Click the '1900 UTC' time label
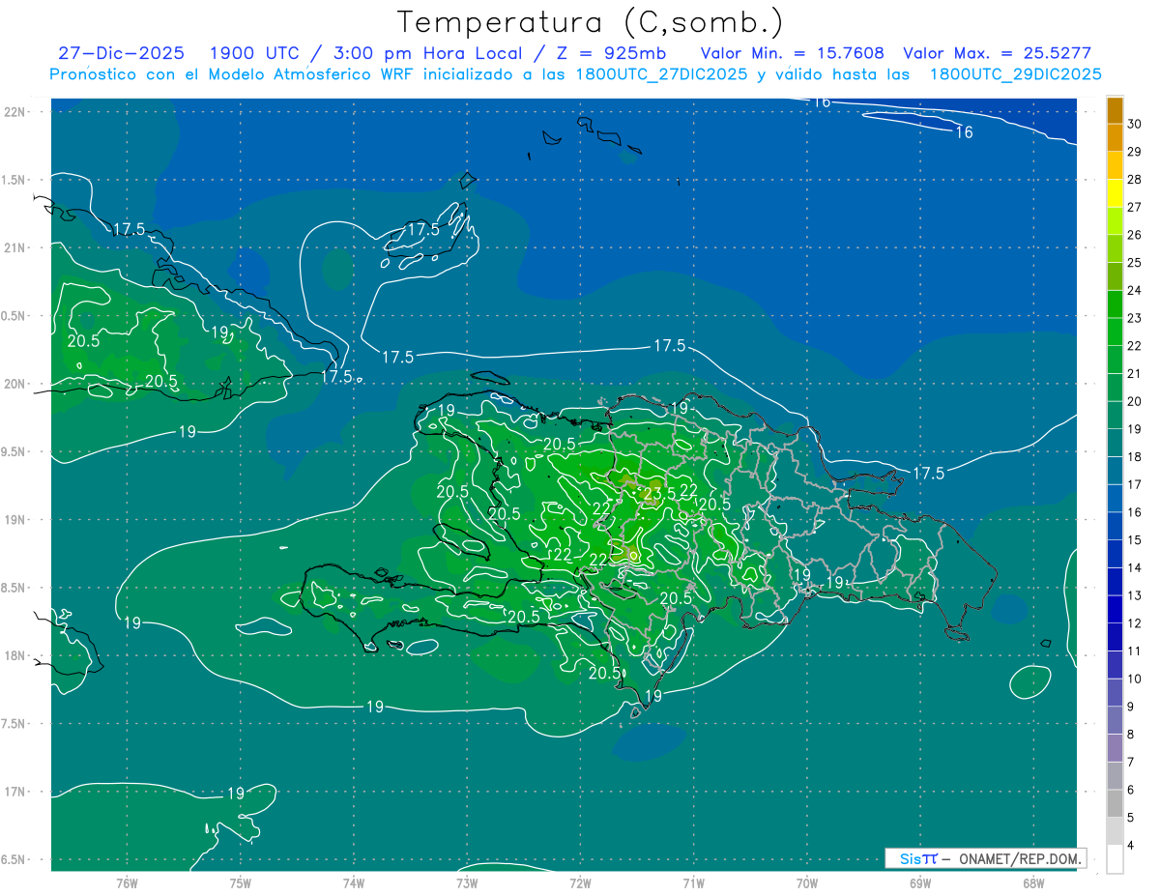The height and width of the screenshot is (896, 1160). tap(255, 53)
